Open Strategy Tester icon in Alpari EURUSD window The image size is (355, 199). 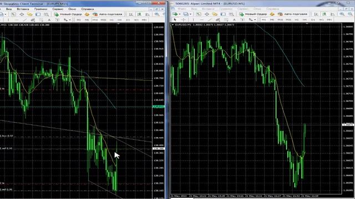coord(231,14)
